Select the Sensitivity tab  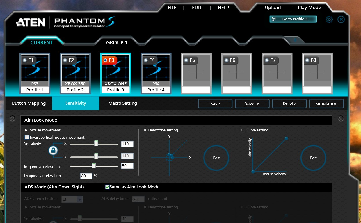[76, 103]
